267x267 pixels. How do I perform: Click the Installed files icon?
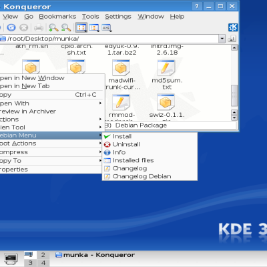(x=107, y=160)
